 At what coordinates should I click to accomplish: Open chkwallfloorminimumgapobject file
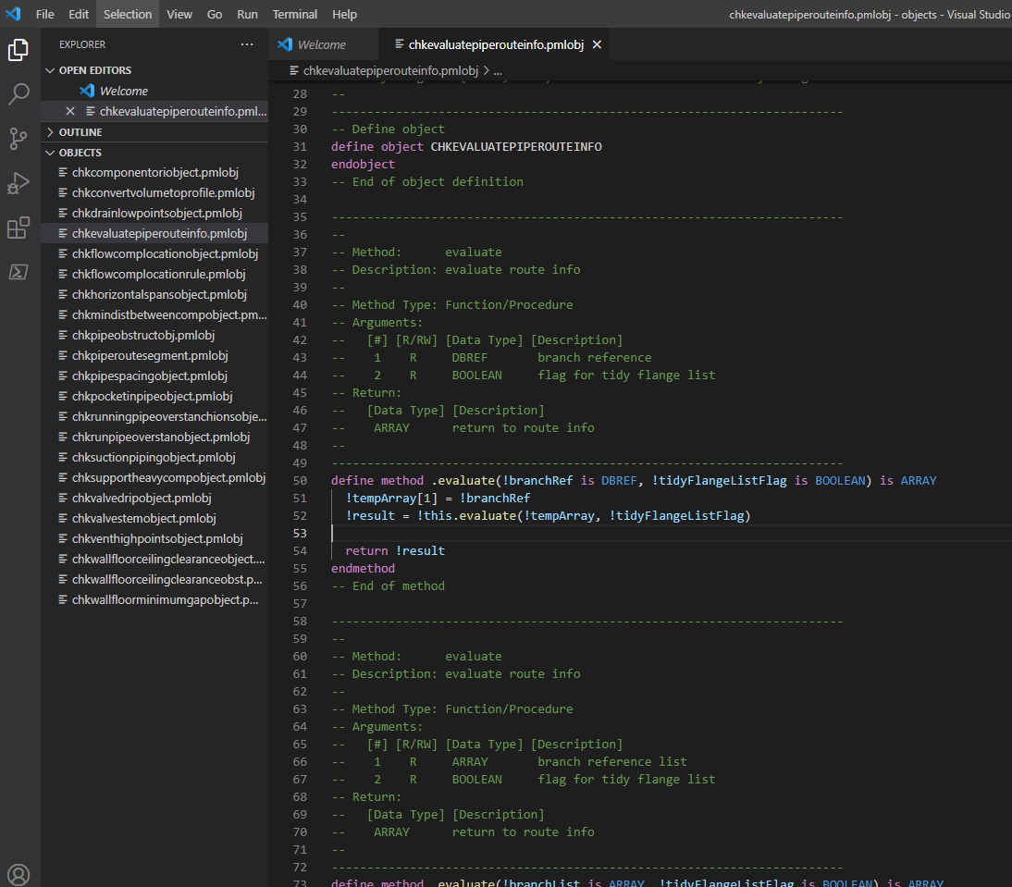click(166, 599)
